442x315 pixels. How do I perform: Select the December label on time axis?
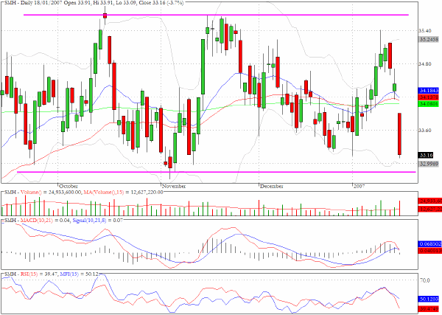pyautogui.click(x=271, y=187)
